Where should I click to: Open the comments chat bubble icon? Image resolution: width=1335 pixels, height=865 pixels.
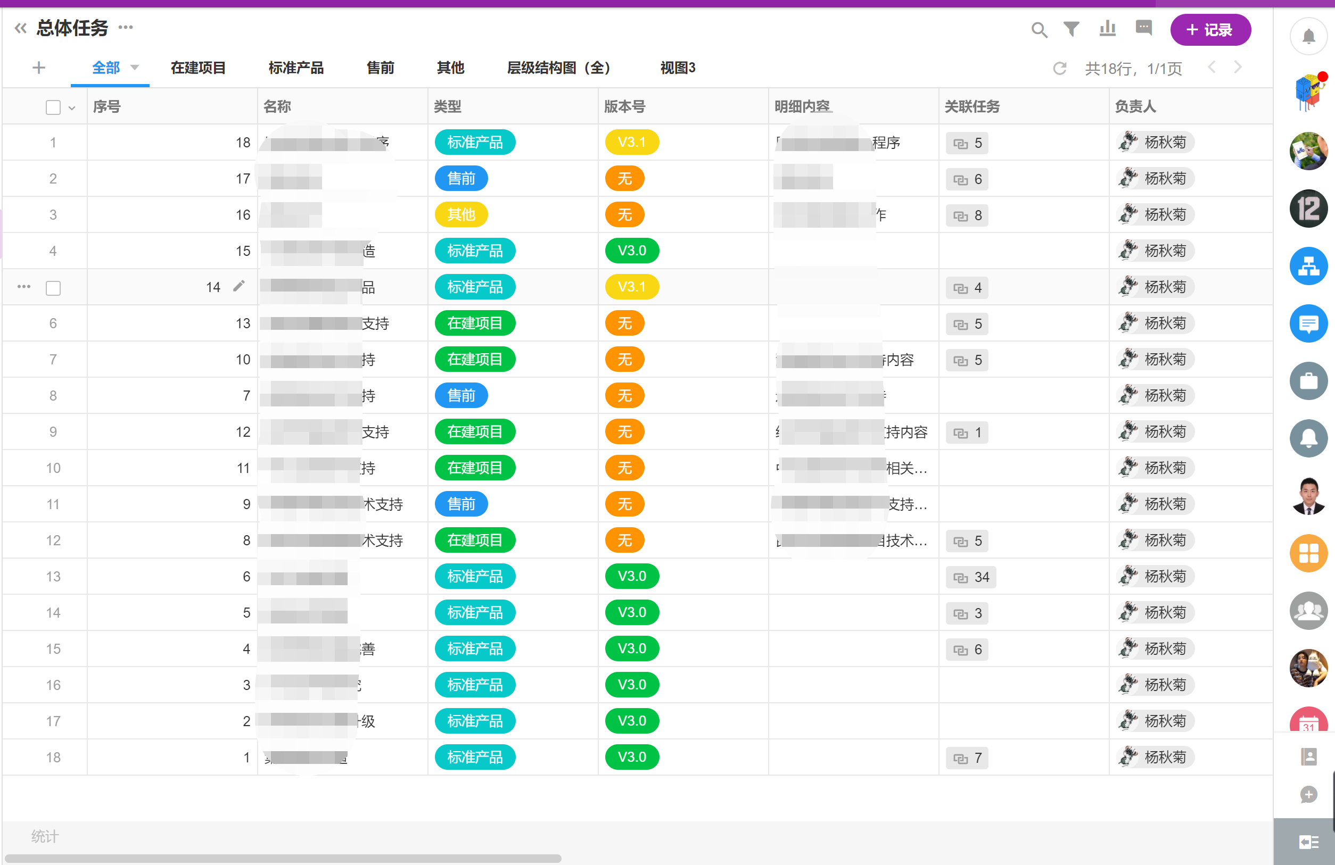(1143, 28)
